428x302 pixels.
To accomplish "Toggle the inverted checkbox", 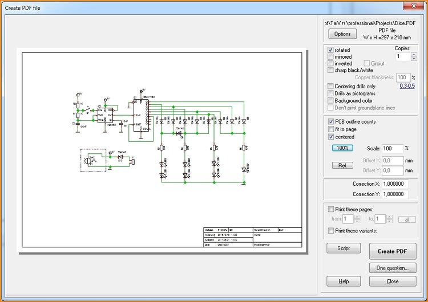I will coord(330,64).
